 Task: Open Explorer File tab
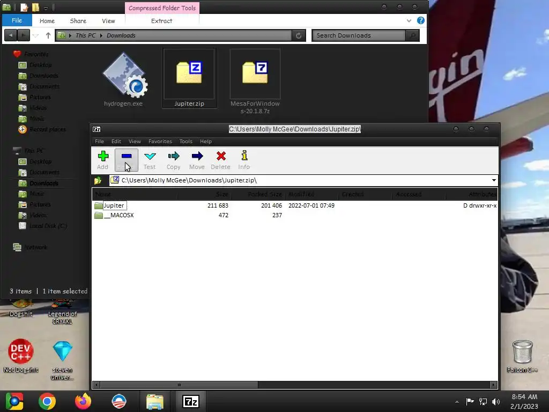(17, 20)
